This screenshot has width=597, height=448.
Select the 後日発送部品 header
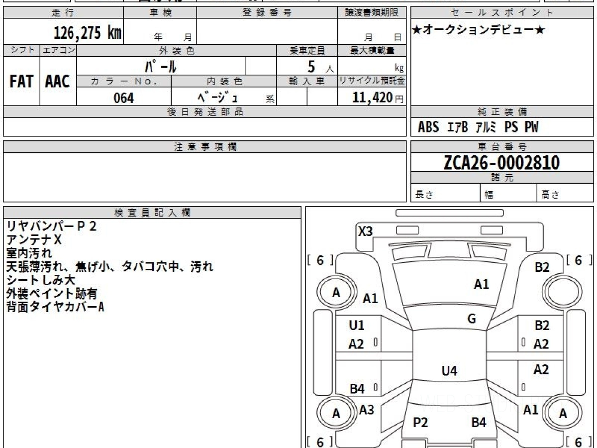tap(204, 112)
